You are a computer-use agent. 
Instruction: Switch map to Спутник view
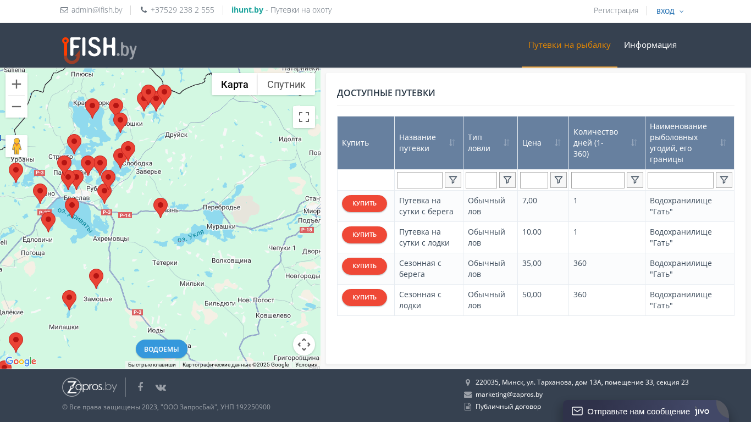pos(286,84)
